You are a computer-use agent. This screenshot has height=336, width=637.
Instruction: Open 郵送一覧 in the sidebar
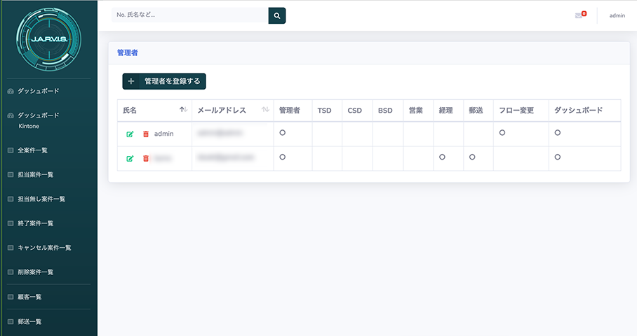pos(29,321)
